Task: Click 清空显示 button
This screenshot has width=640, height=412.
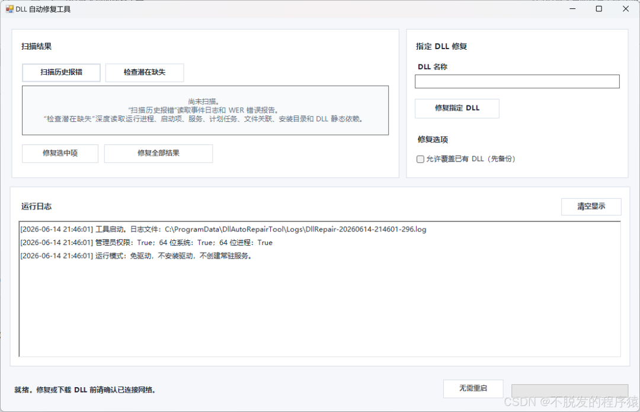Action: point(591,207)
